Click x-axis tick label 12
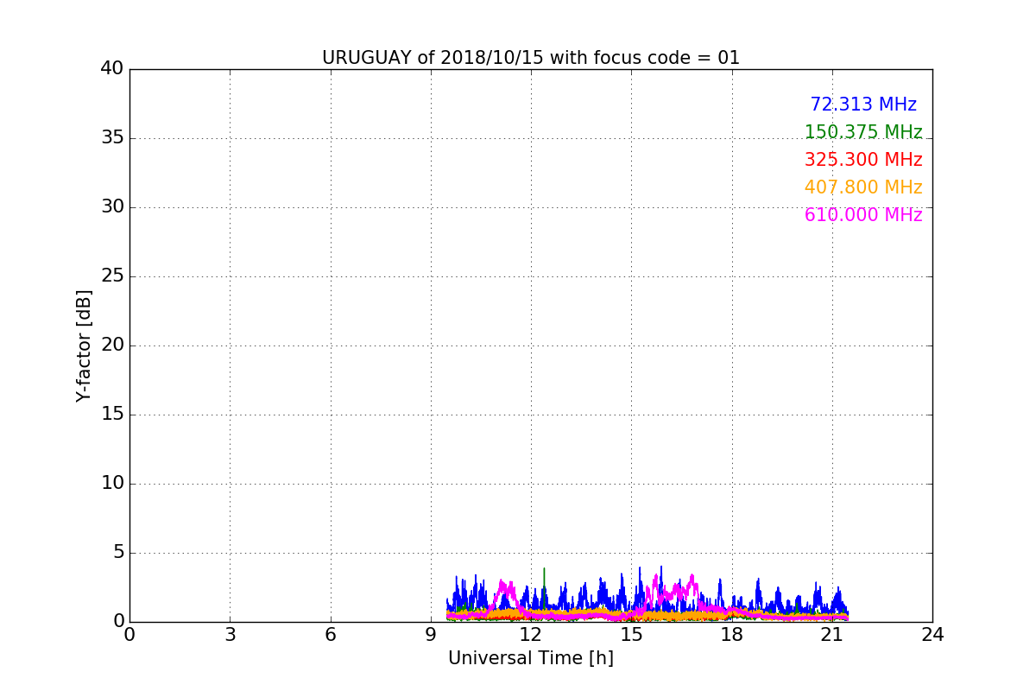 point(531,635)
